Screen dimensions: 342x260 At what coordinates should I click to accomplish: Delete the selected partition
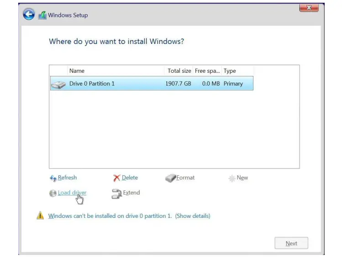tap(130, 178)
